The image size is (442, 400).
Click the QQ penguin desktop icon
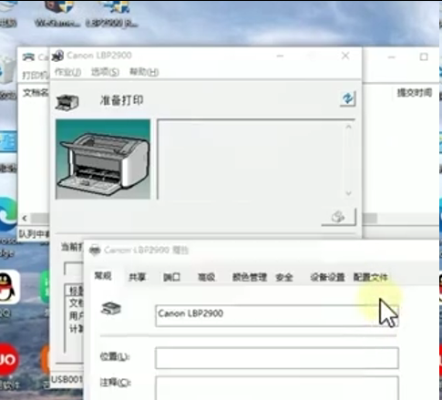8,287
